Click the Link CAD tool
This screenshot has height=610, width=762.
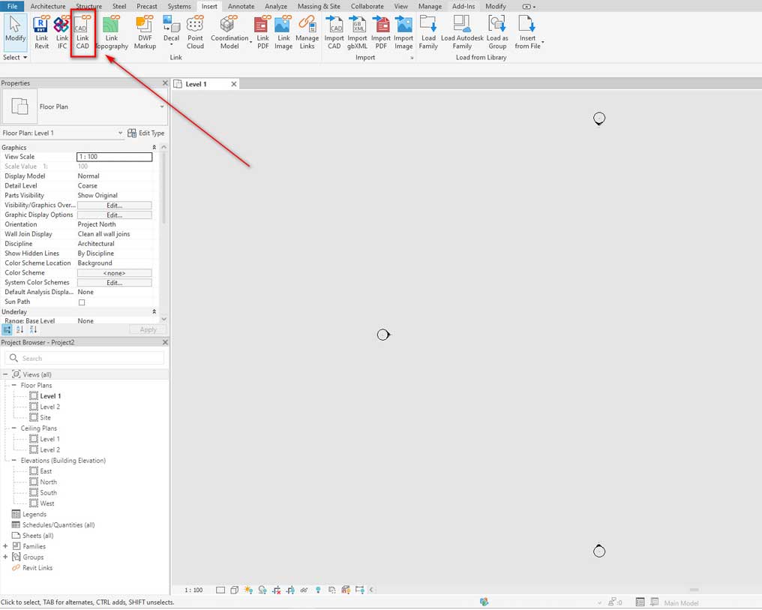coord(82,32)
